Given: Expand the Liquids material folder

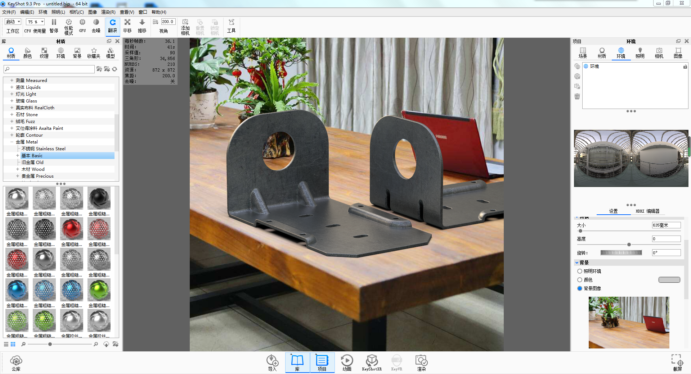Looking at the screenshot, I should click(x=12, y=87).
